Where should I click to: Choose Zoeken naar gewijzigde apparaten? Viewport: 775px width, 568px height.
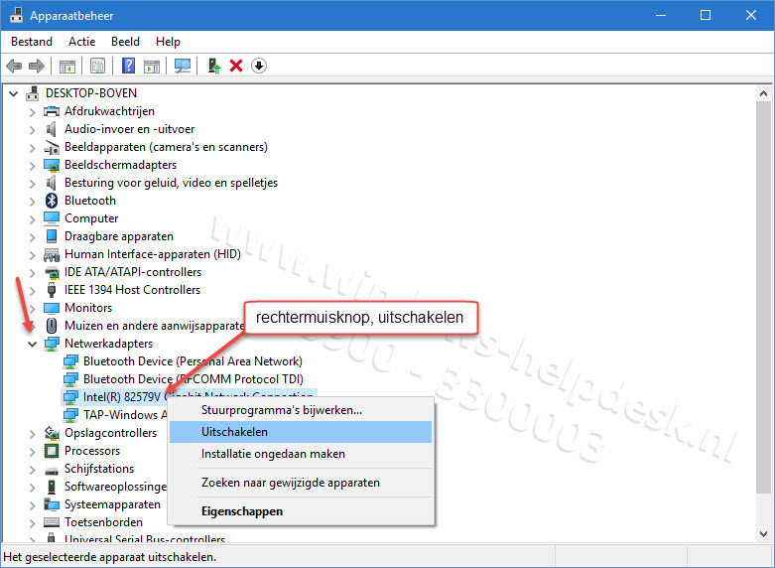coord(301,483)
